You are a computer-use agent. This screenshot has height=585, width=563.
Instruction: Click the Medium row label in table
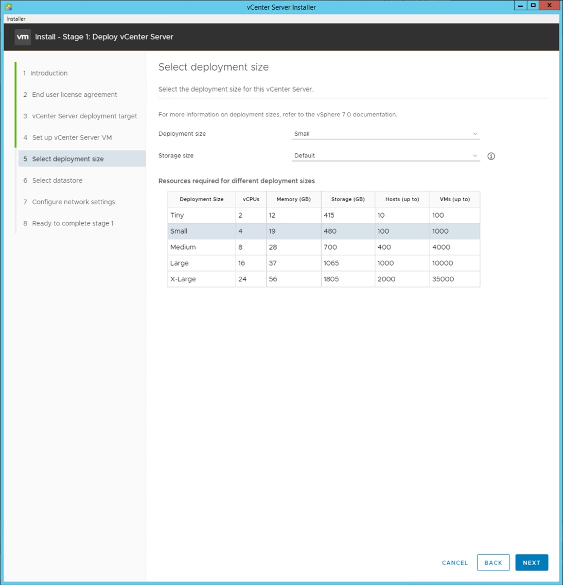click(x=183, y=247)
